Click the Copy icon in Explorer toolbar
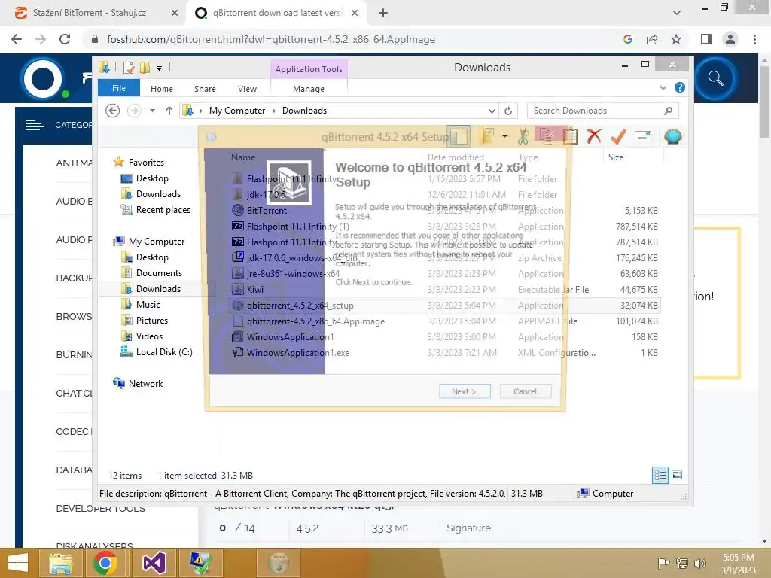Image resolution: width=771 pixels, height=578 pixels. 547,136
